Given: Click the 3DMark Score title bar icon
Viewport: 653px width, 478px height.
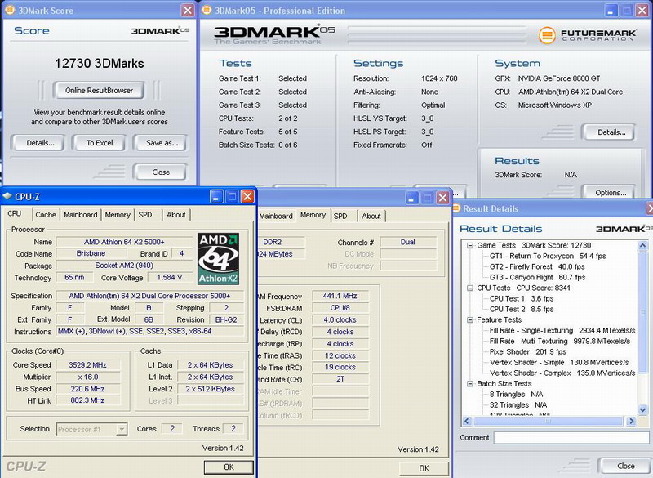Looking at the screenshot, I should pyautogui.click(x=9, y=10).
